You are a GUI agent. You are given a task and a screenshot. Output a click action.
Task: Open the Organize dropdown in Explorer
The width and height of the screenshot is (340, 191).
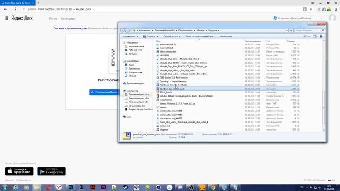click(x=130, y=36)
